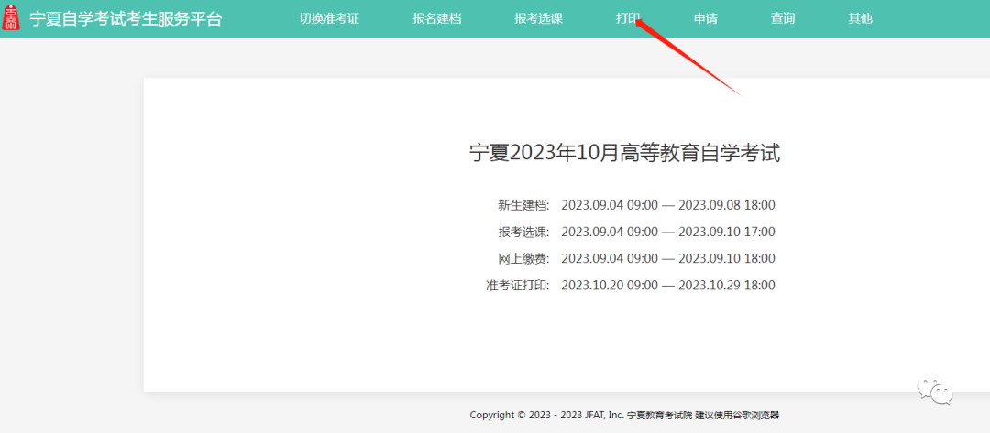Open the 打印 menu
This screenshot has height=433, width=990.
tap(628, 19)
